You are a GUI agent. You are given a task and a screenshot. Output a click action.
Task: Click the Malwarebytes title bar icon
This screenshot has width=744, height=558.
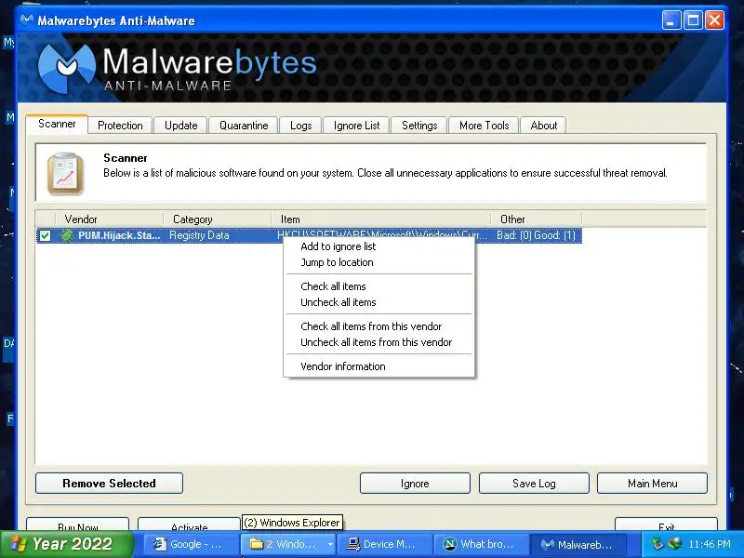[27, 20]
